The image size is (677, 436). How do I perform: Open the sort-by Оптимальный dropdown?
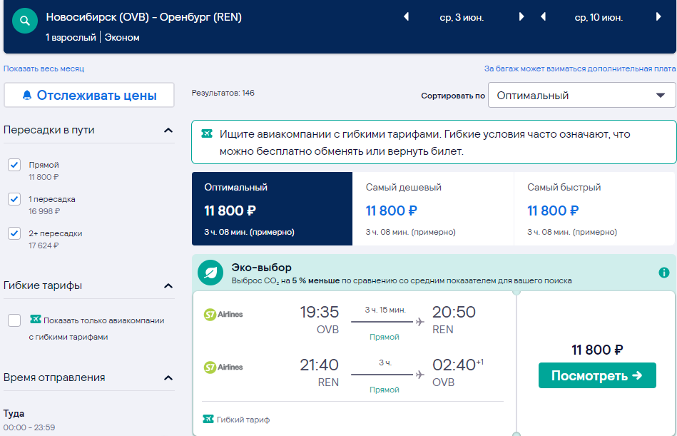coord(581,96)
